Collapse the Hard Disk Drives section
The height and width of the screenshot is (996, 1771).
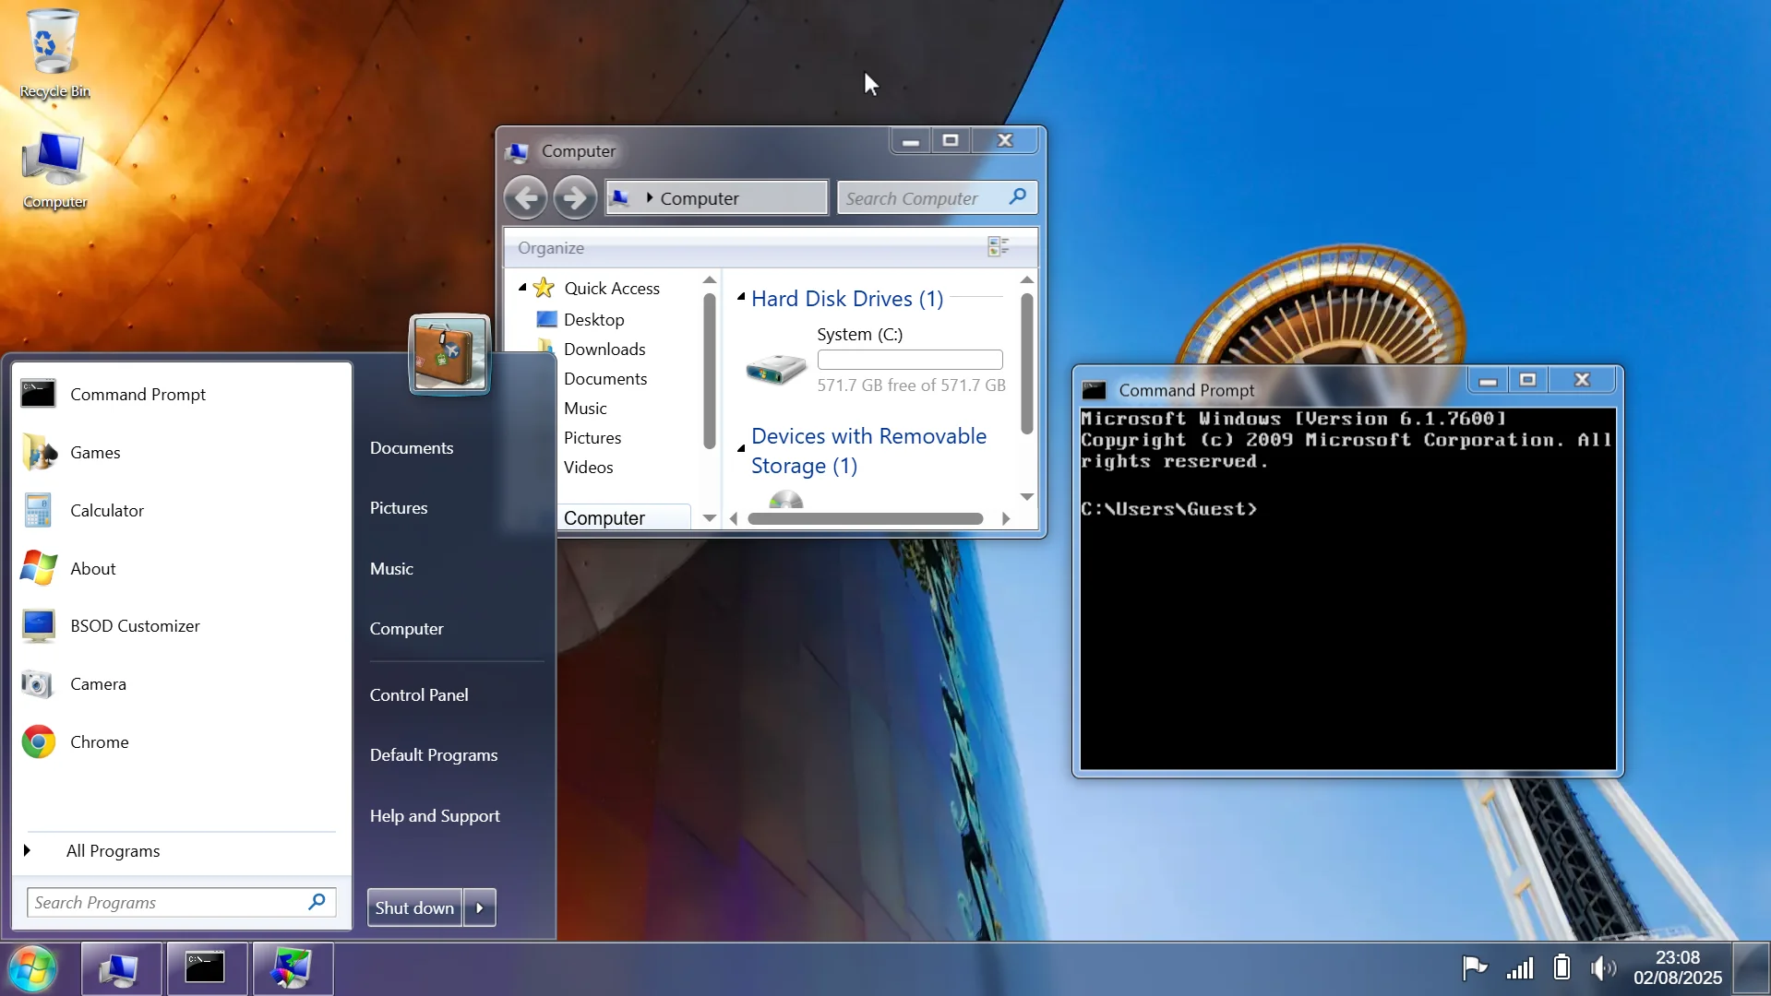pyautogui.click(x=741, y=298)
